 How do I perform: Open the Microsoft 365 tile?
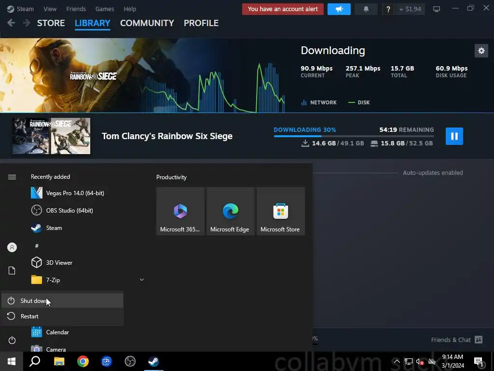pos(180,211)
